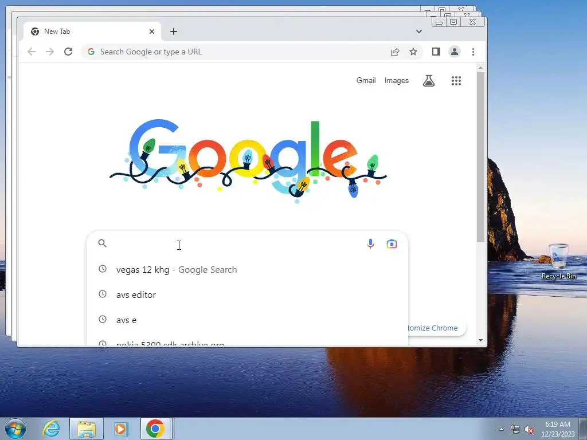Image resolution: width=587 pixels, height=440 pixels.
Task: Click the Chrome taskbar button
Action: (x=155, y=429)
